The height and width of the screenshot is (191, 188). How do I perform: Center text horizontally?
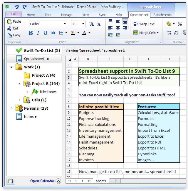pos(117,28)
